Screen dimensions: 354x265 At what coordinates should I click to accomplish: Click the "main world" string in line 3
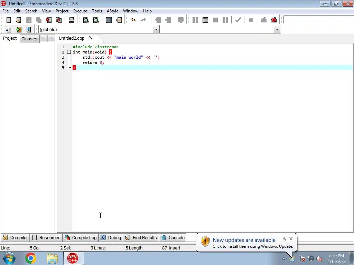[x=129, y=57]
